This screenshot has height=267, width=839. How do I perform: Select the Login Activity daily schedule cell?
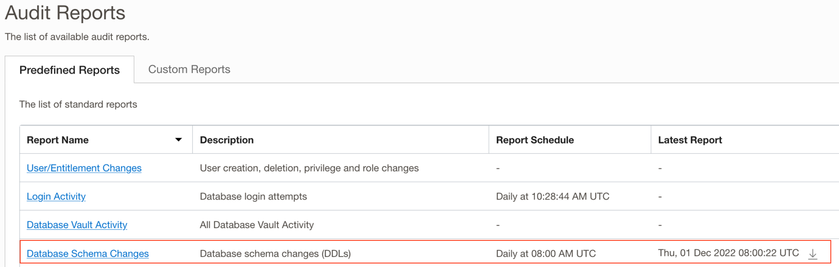[553, 196]
